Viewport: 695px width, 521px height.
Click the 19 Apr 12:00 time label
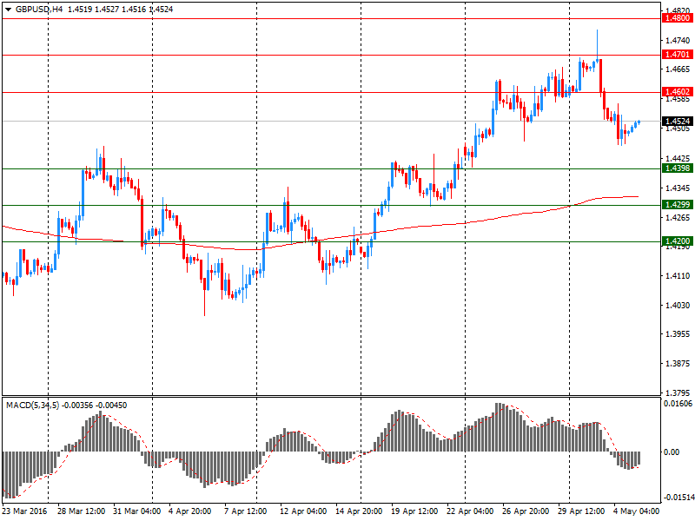(414, 511)
